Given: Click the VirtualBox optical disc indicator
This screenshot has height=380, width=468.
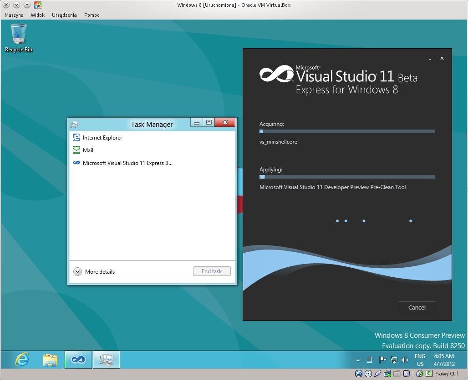Looking at the screenshot, I should (368, 374).
